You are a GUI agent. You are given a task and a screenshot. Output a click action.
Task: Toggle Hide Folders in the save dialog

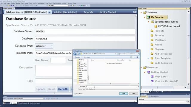tap(78, 94)
